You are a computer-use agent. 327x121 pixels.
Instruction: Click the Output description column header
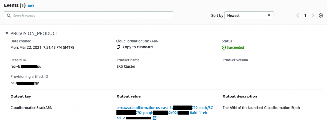click(x=240, y=96)
